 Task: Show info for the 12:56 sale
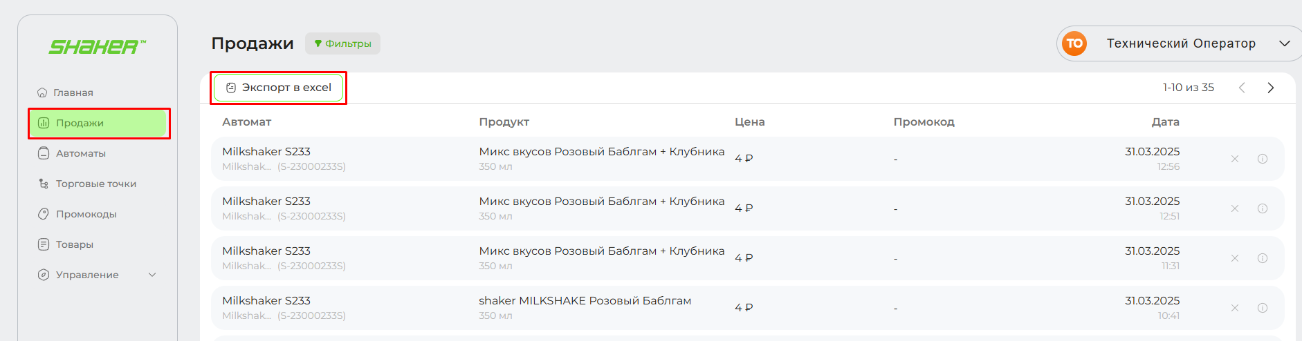click(1263, 159)
